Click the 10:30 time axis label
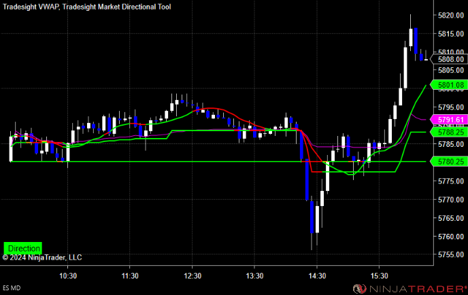Screen dimensions: 468x295 (68, 276)
